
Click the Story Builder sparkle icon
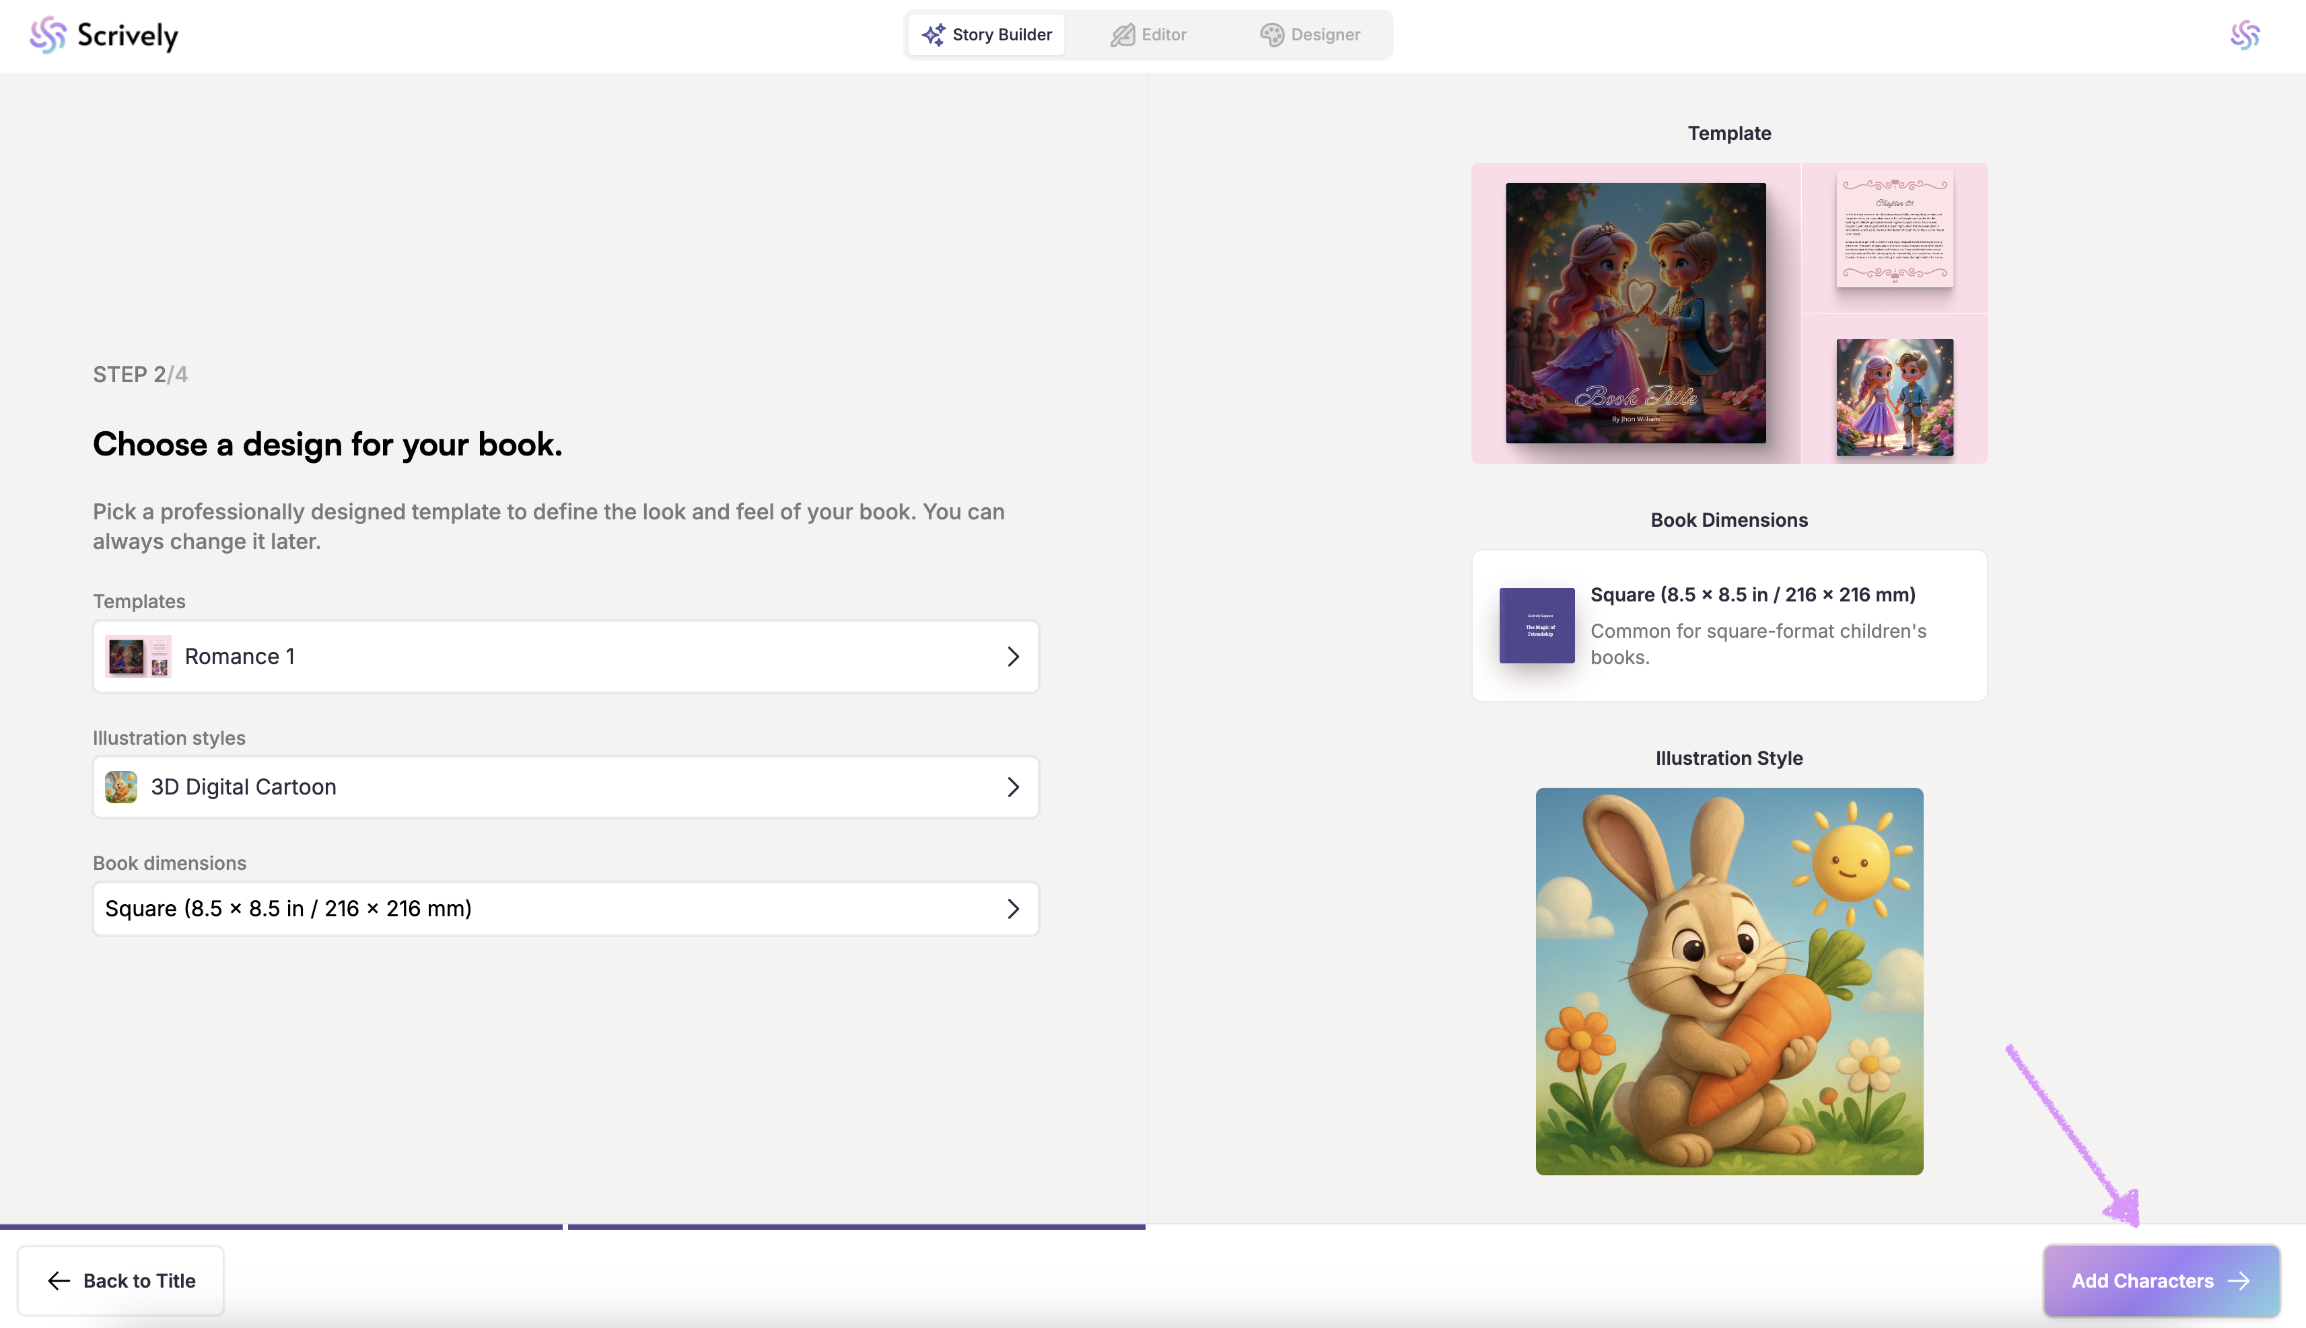(933, 35)
